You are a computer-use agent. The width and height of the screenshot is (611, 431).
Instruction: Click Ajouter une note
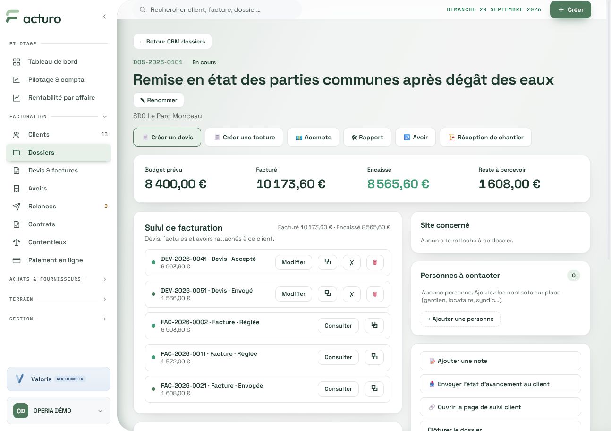[x=501, y=361]
